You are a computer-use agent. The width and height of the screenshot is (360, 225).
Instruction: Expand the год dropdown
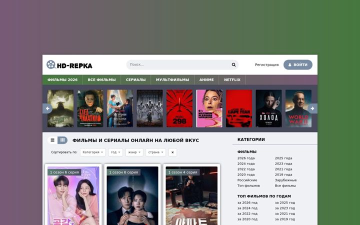(x=115, y=152)
